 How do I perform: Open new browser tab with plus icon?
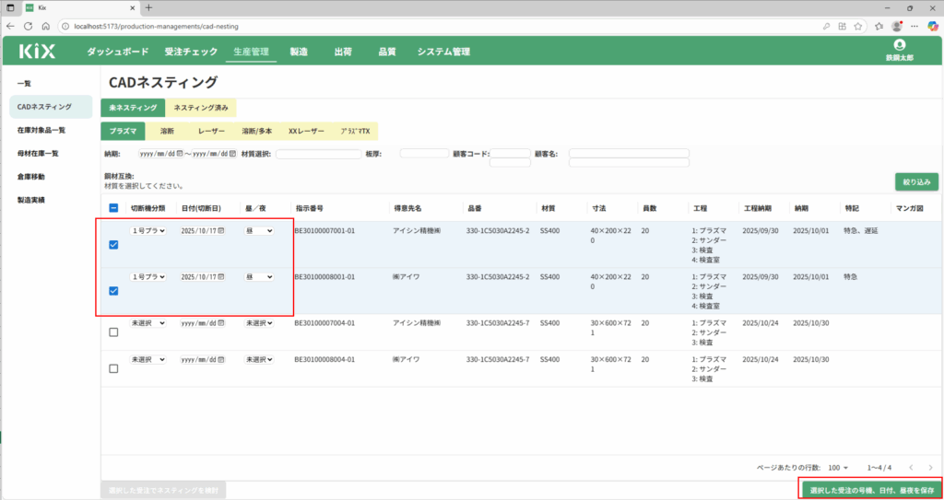149,7
